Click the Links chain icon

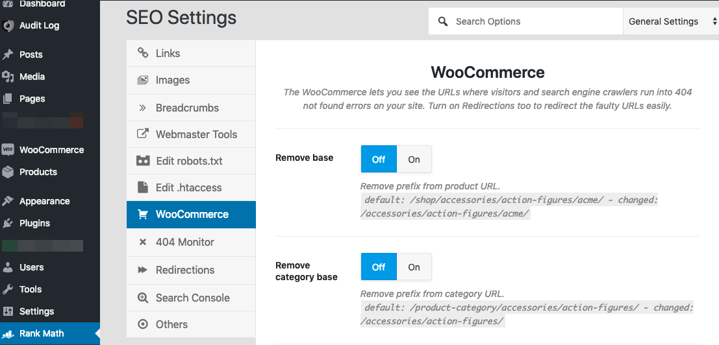click(143, 53)
